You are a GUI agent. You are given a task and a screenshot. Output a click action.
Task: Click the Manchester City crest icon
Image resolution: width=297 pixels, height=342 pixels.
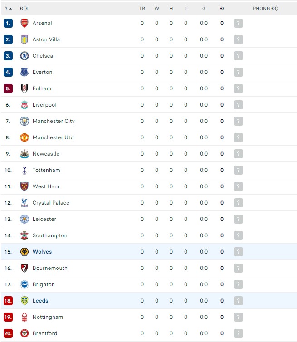[24, 121]
